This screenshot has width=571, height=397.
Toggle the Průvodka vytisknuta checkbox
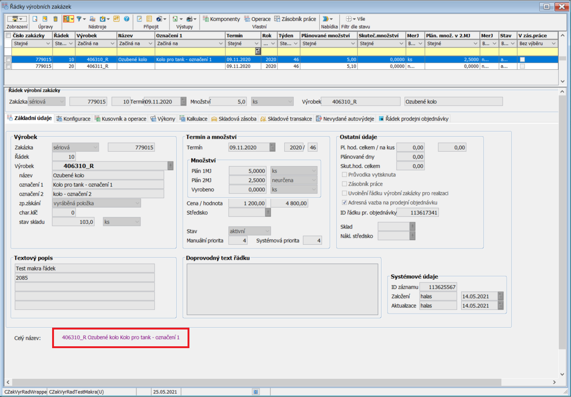click(344, 175)
